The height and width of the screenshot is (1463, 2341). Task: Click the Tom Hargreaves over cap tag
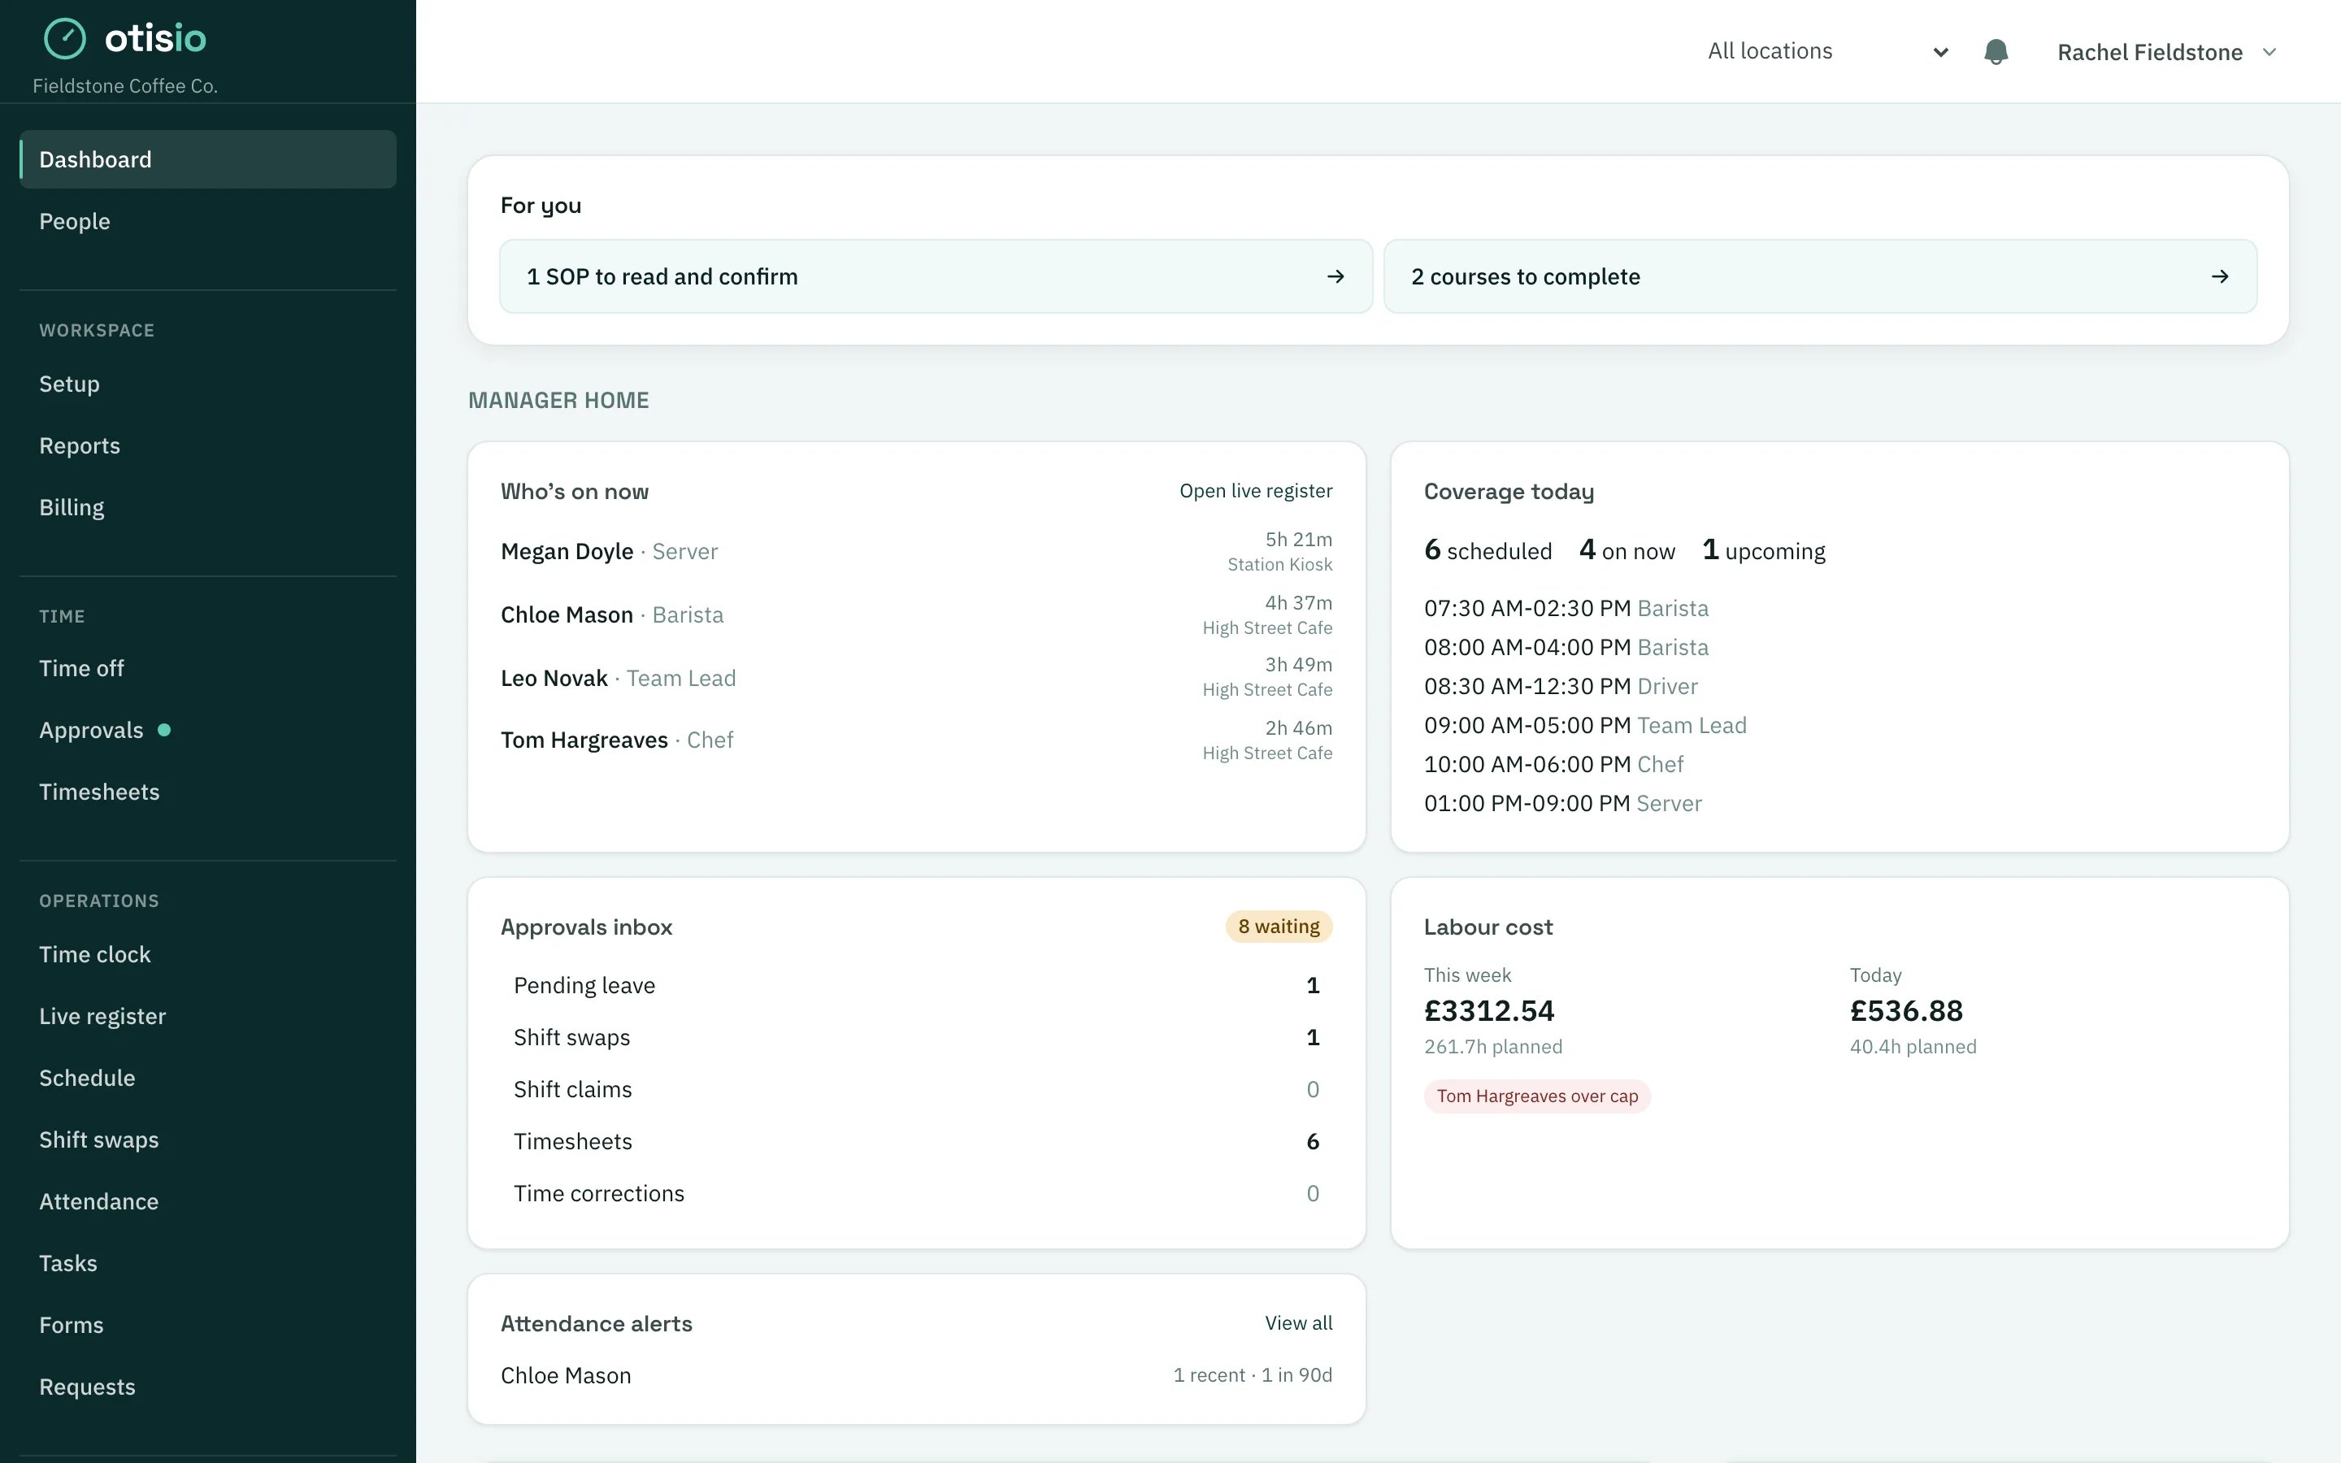tap(1537, 1096)
